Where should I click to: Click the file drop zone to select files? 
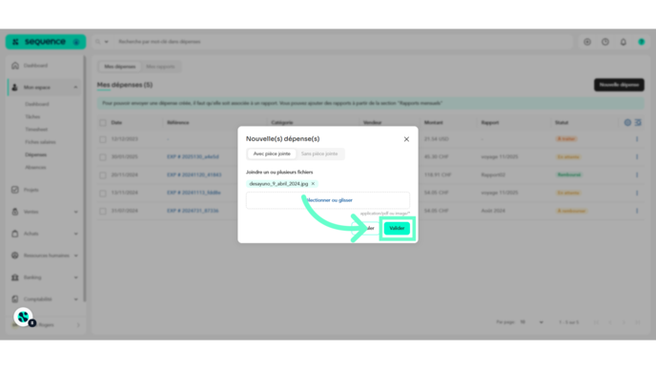328,200
